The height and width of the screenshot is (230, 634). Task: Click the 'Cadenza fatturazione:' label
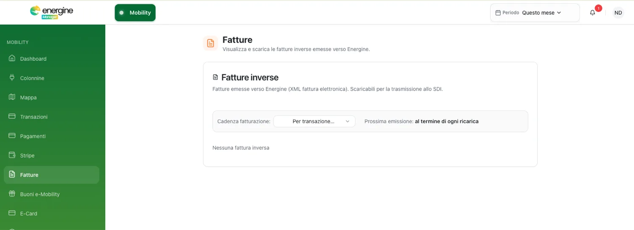[x=244, y=121]
